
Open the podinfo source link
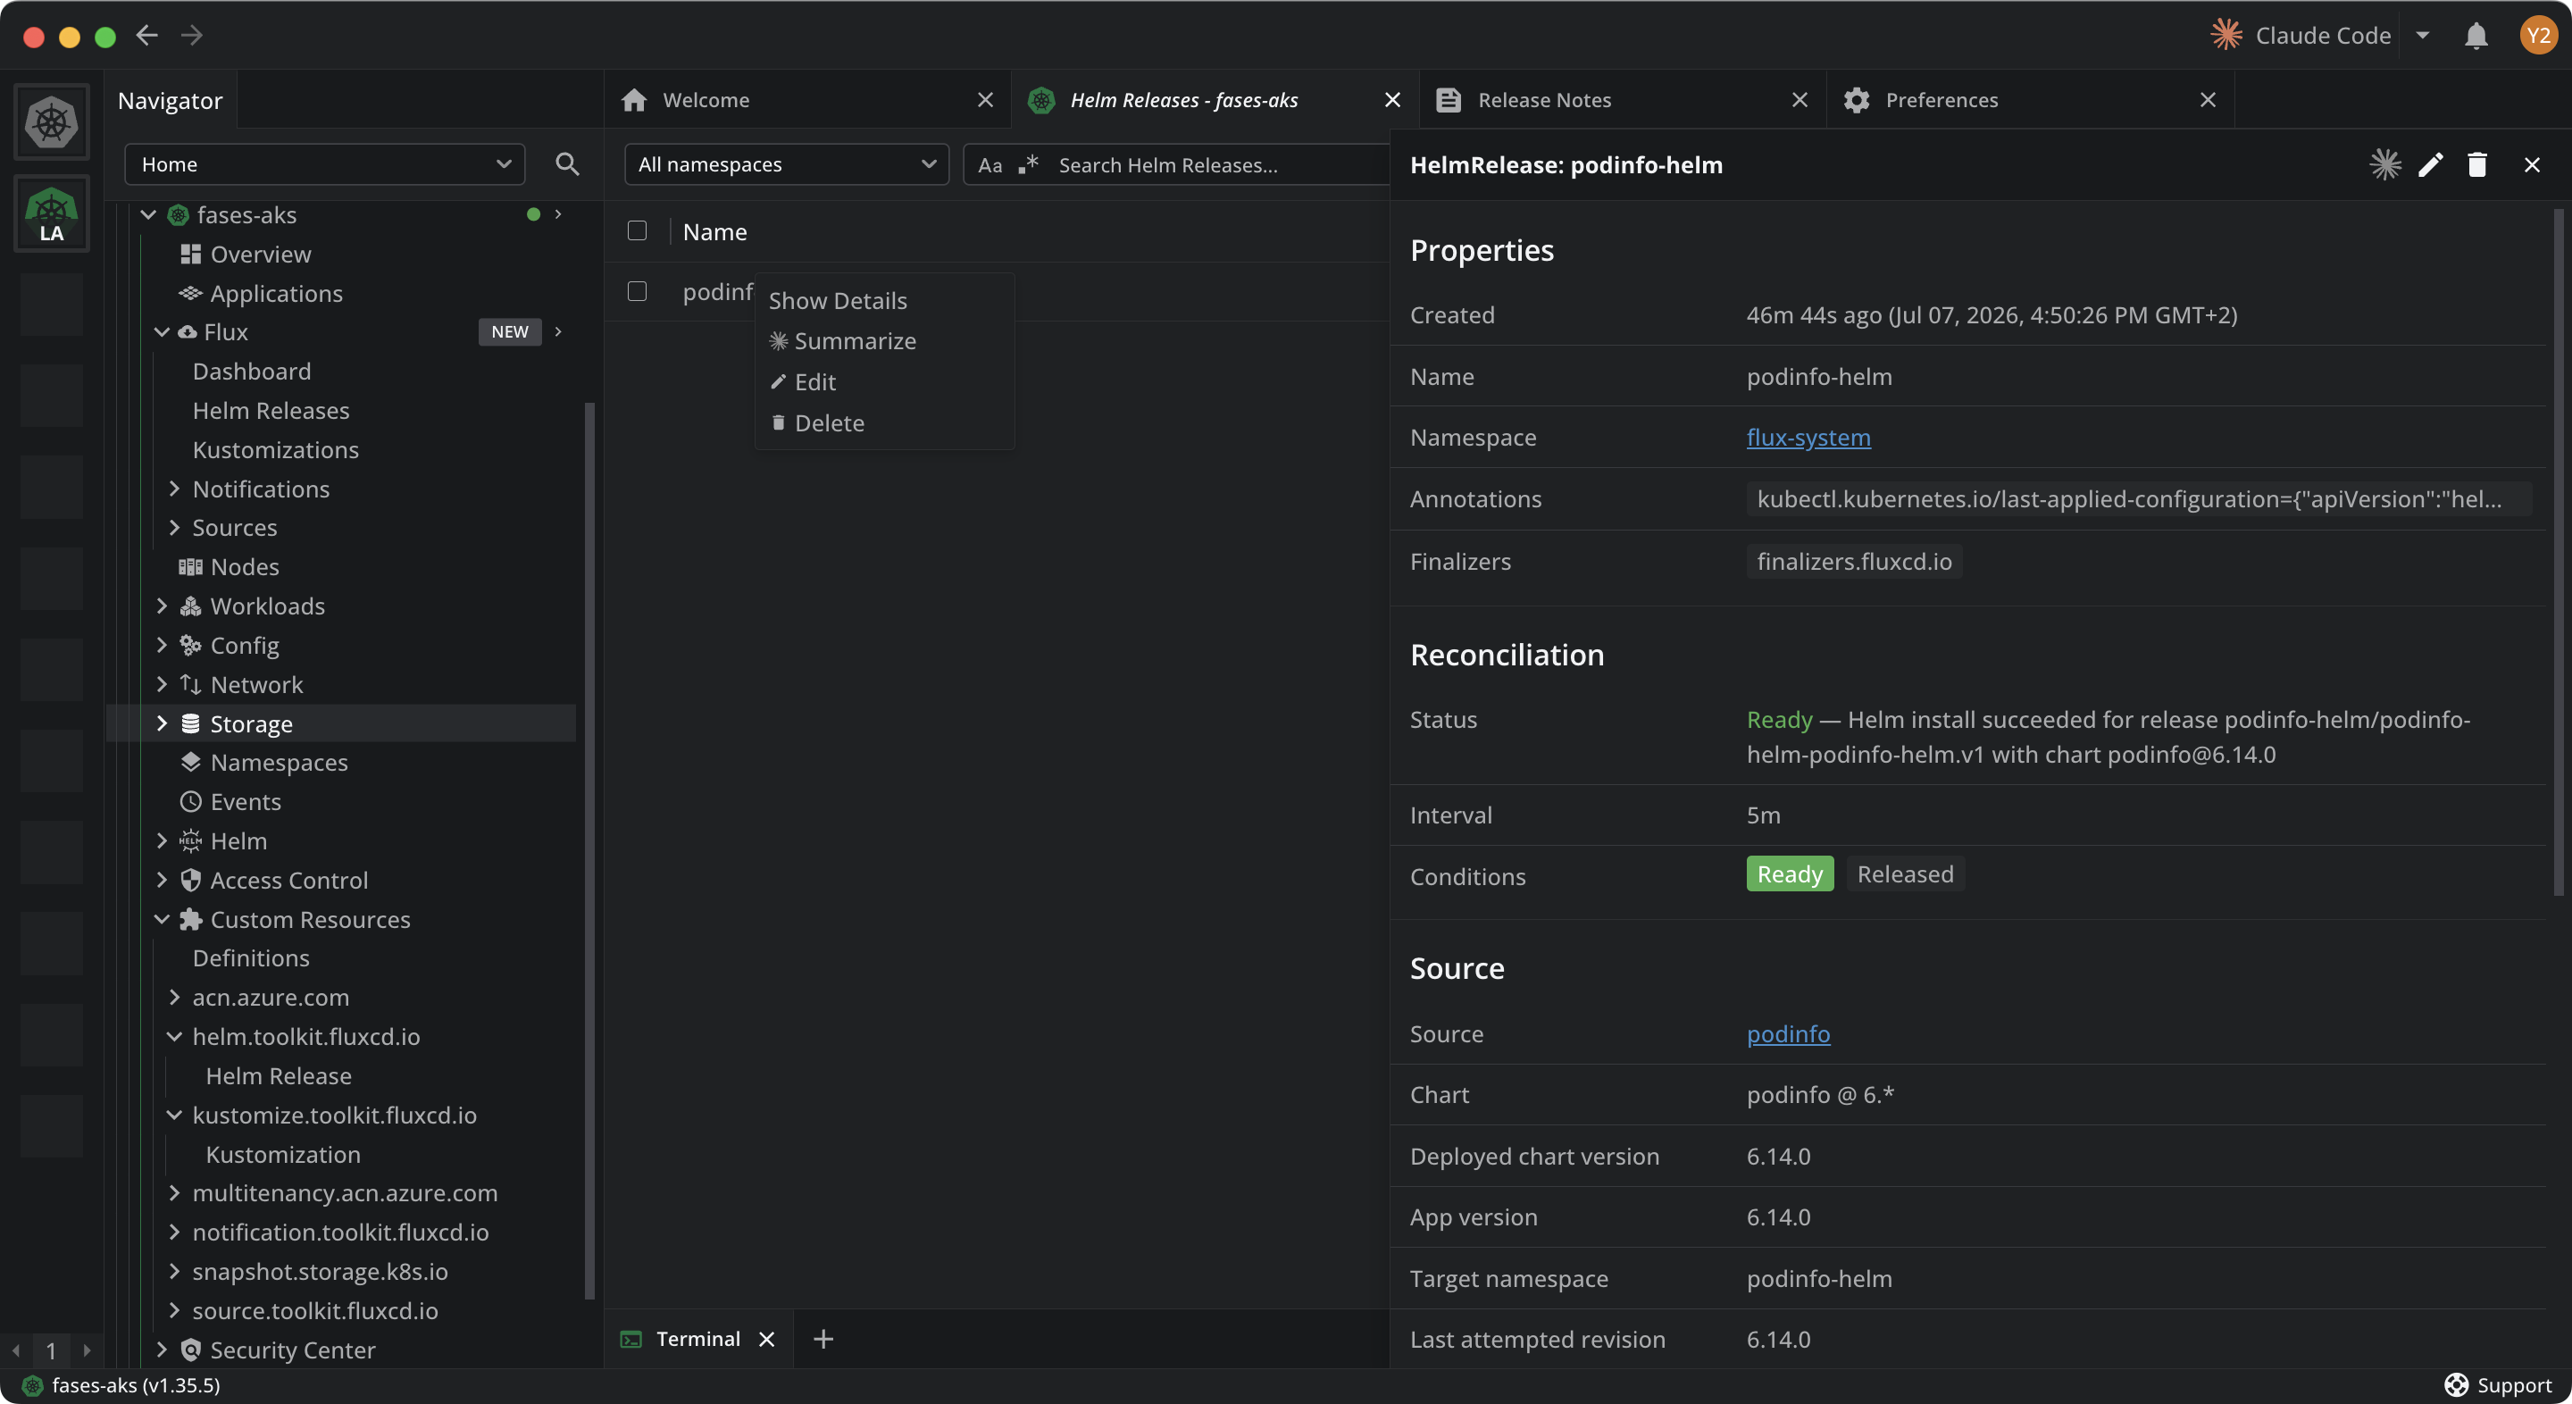1788,1034
